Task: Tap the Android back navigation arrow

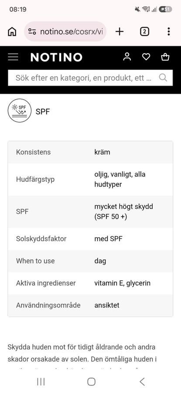Action: tap(142, 382)
